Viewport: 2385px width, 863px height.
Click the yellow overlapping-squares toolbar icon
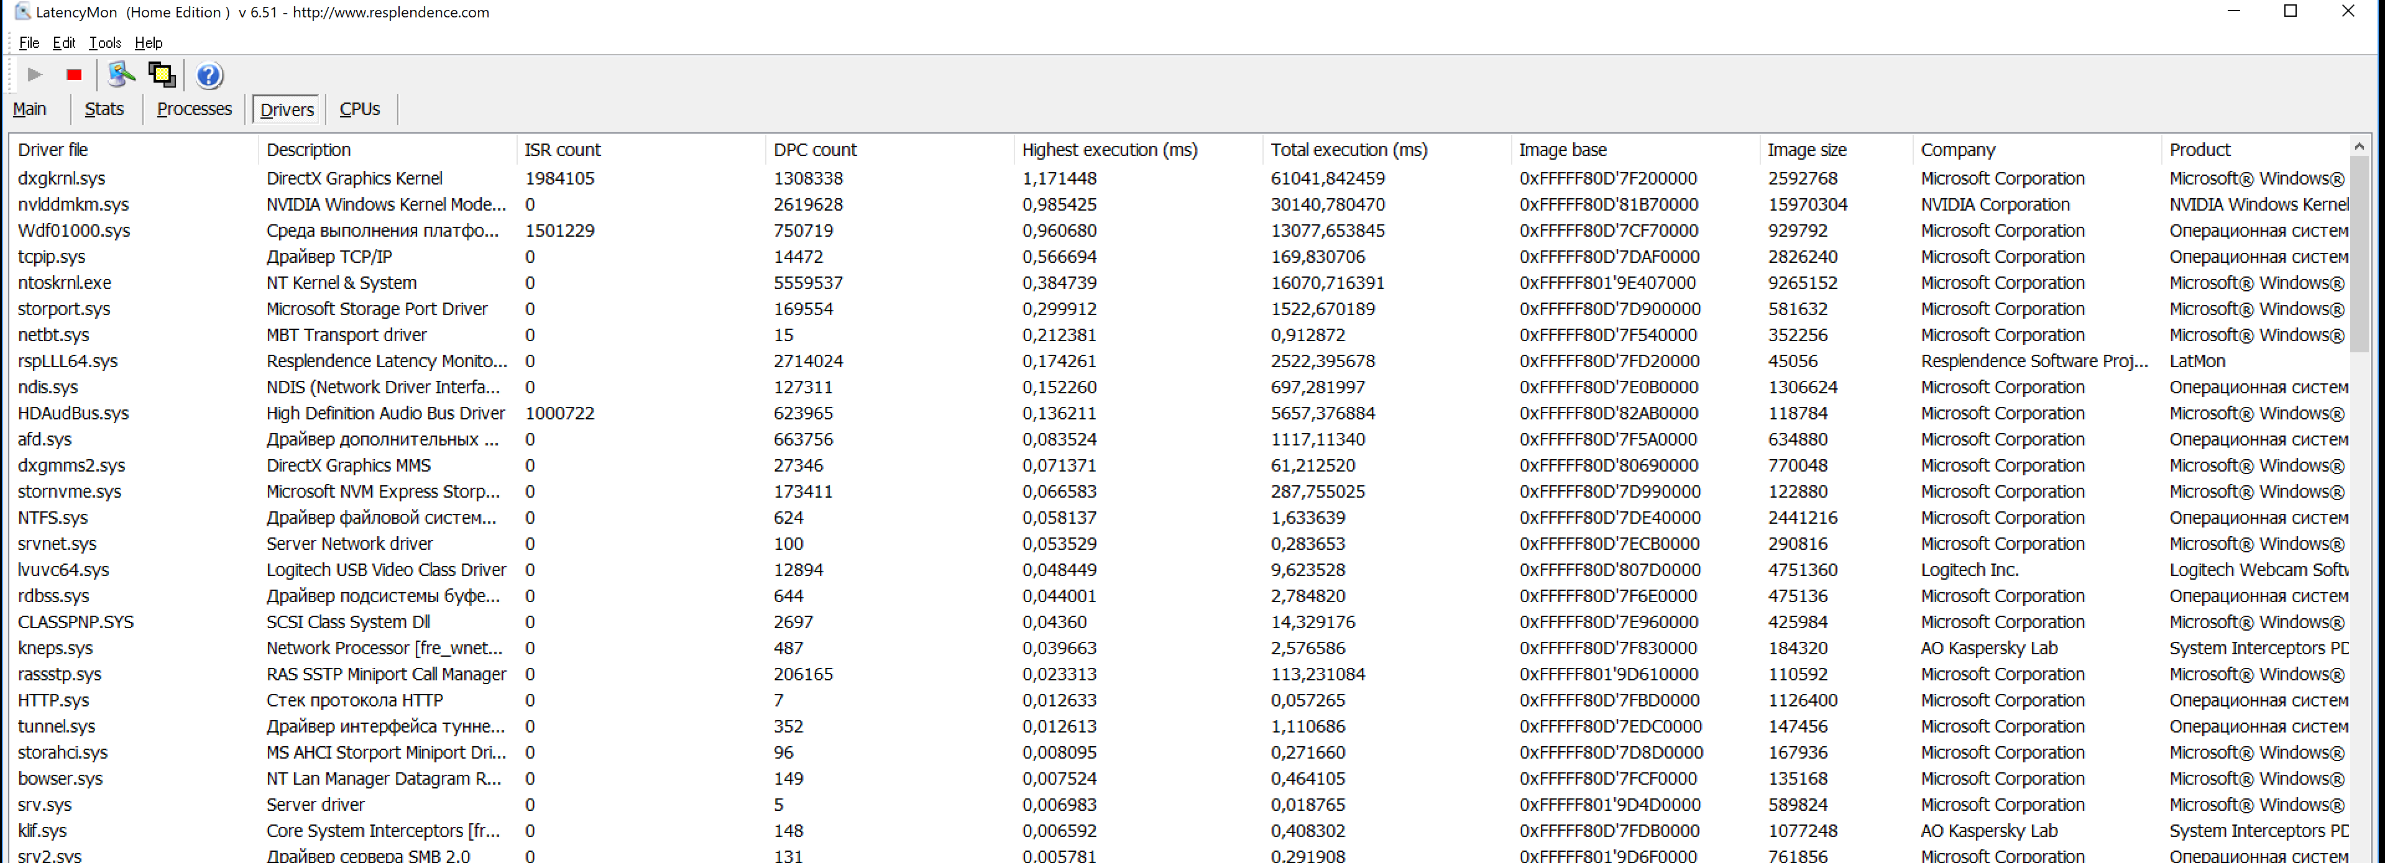[x=162, y=75]
